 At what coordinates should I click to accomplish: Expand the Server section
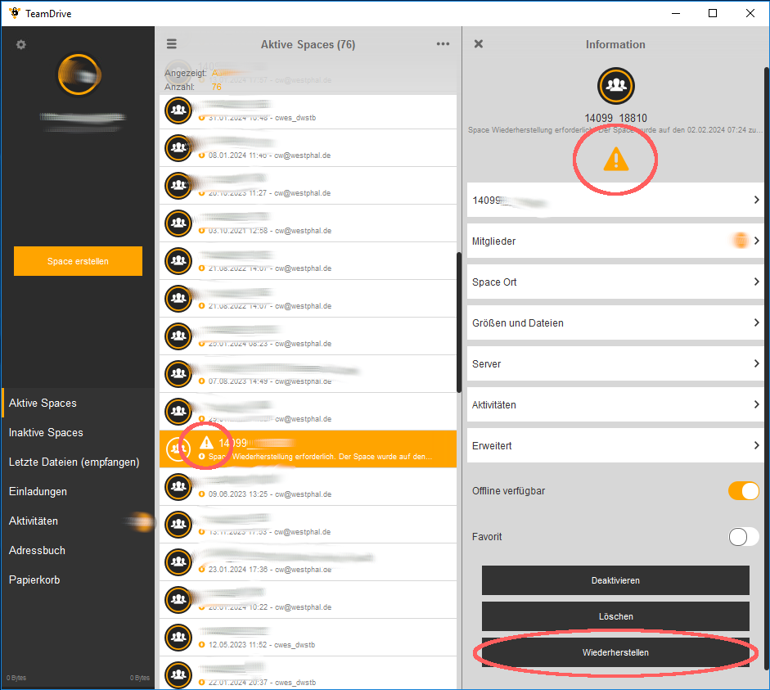(x=615, y=364)
